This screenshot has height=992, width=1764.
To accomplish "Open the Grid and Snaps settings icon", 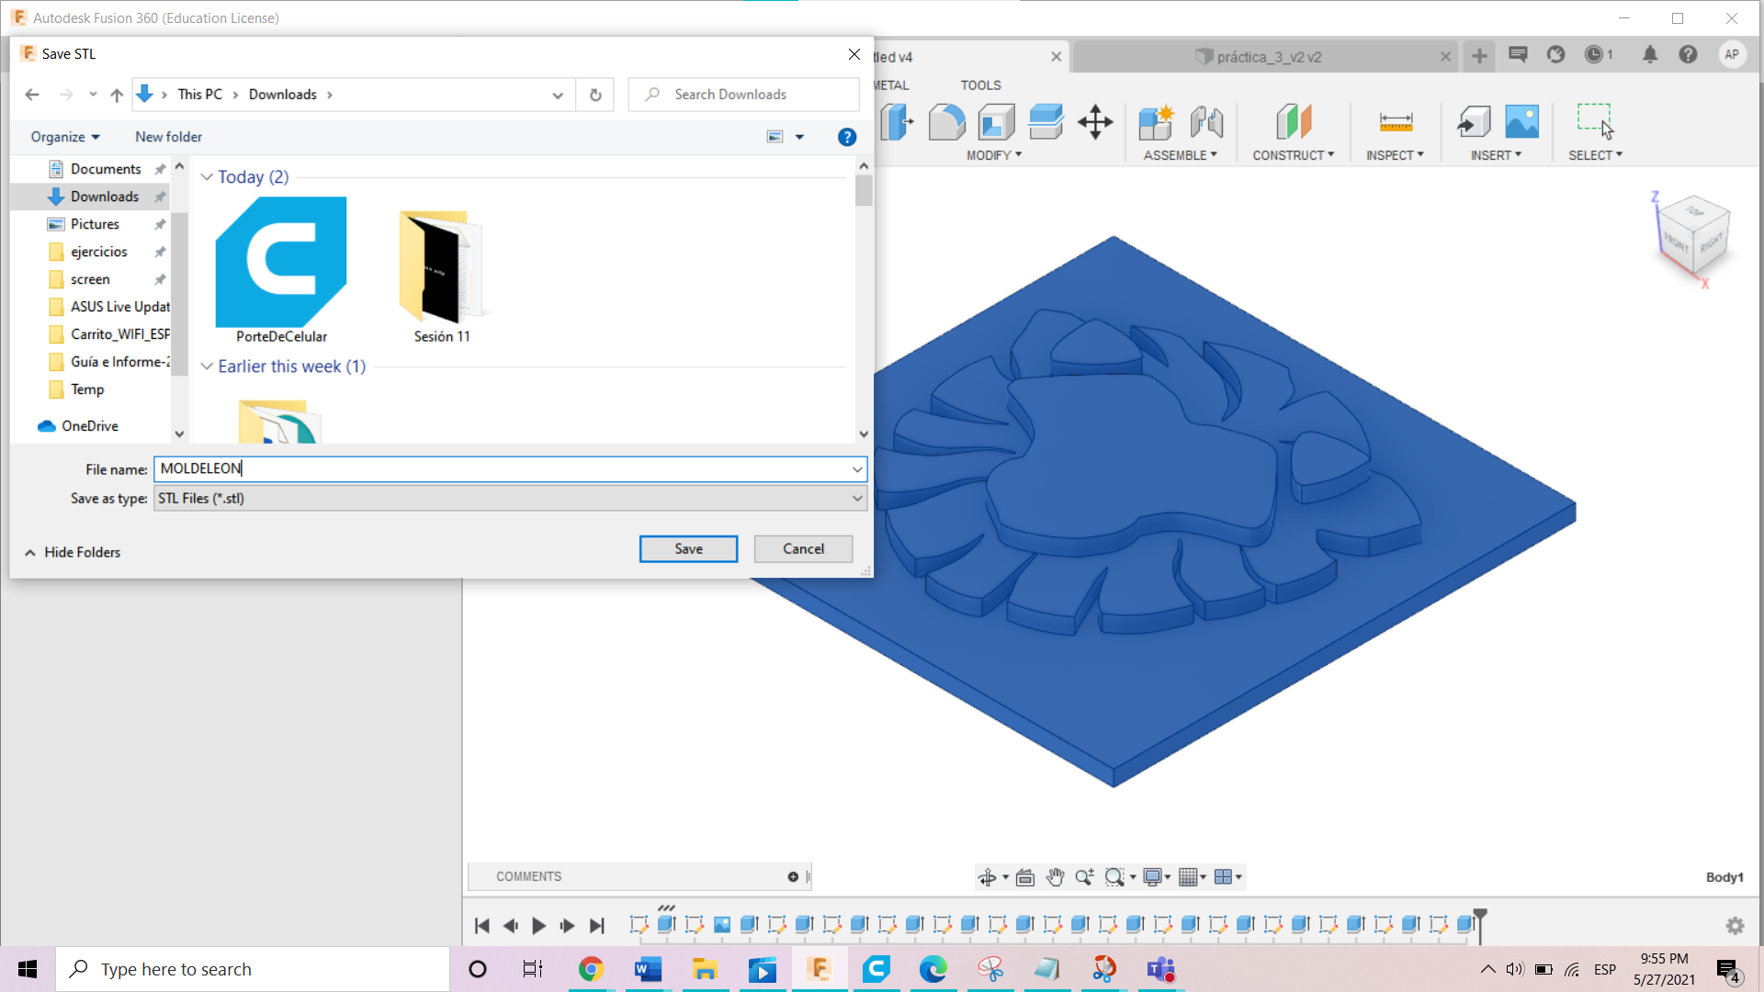I will click(1192, 877).
